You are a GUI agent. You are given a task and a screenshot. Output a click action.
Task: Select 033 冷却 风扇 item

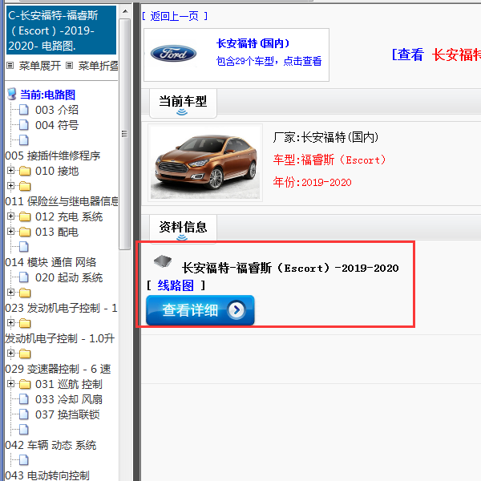(x=69, y=399)
